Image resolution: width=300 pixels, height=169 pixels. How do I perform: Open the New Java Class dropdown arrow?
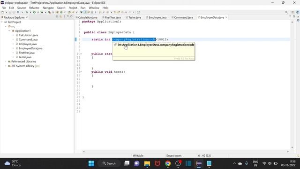(65, 12)
